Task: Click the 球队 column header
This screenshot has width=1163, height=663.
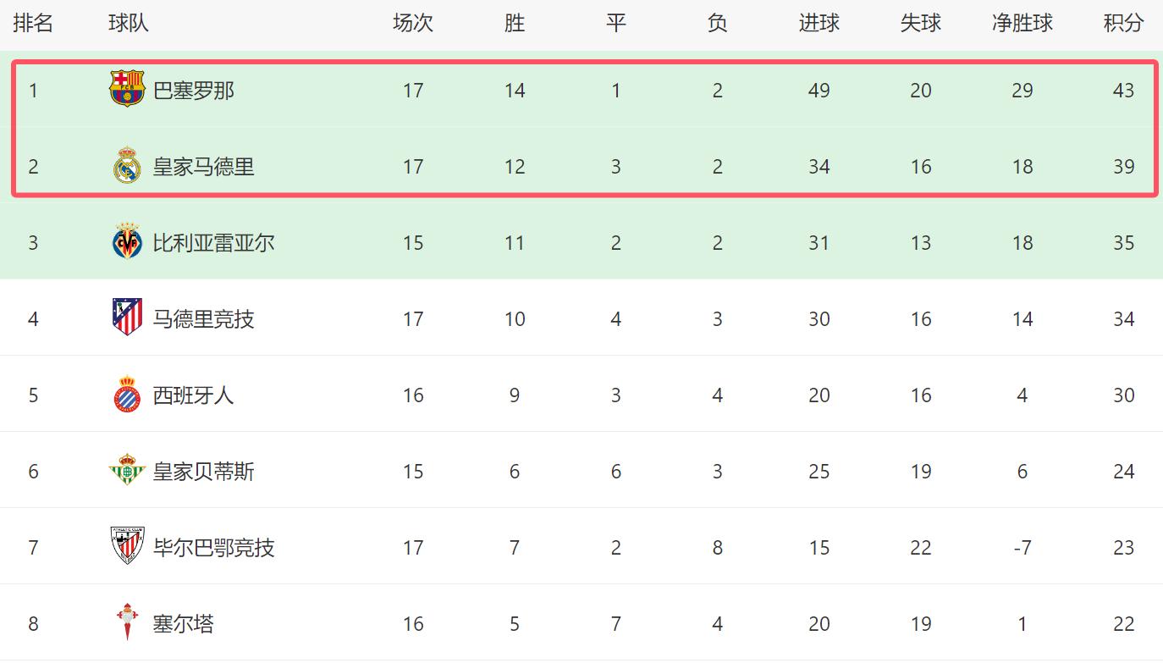Action: click(129, 23)
